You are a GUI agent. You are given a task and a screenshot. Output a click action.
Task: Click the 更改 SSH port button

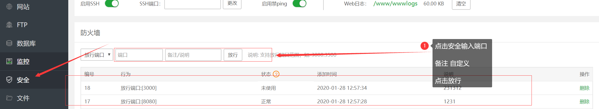[232, 4]
